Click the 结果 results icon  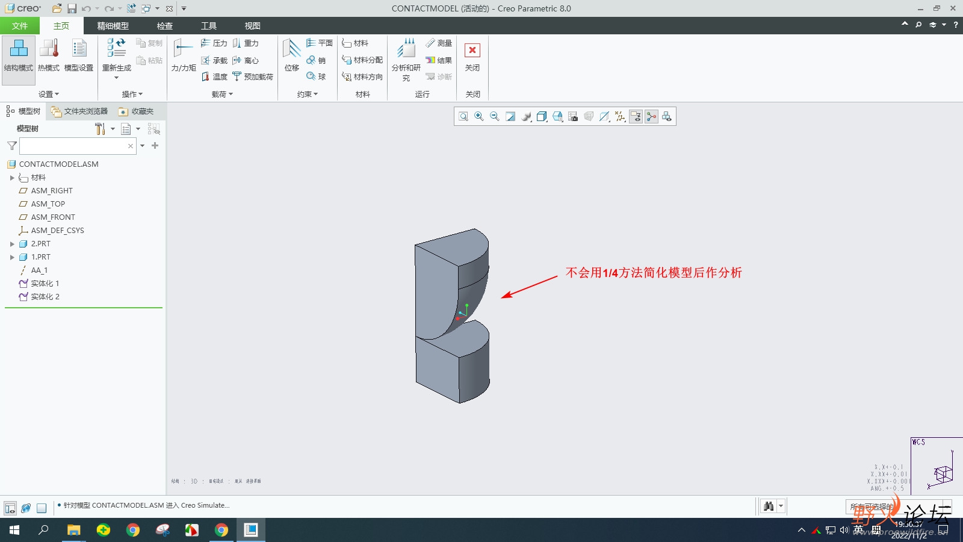click(x=439, y=60)
